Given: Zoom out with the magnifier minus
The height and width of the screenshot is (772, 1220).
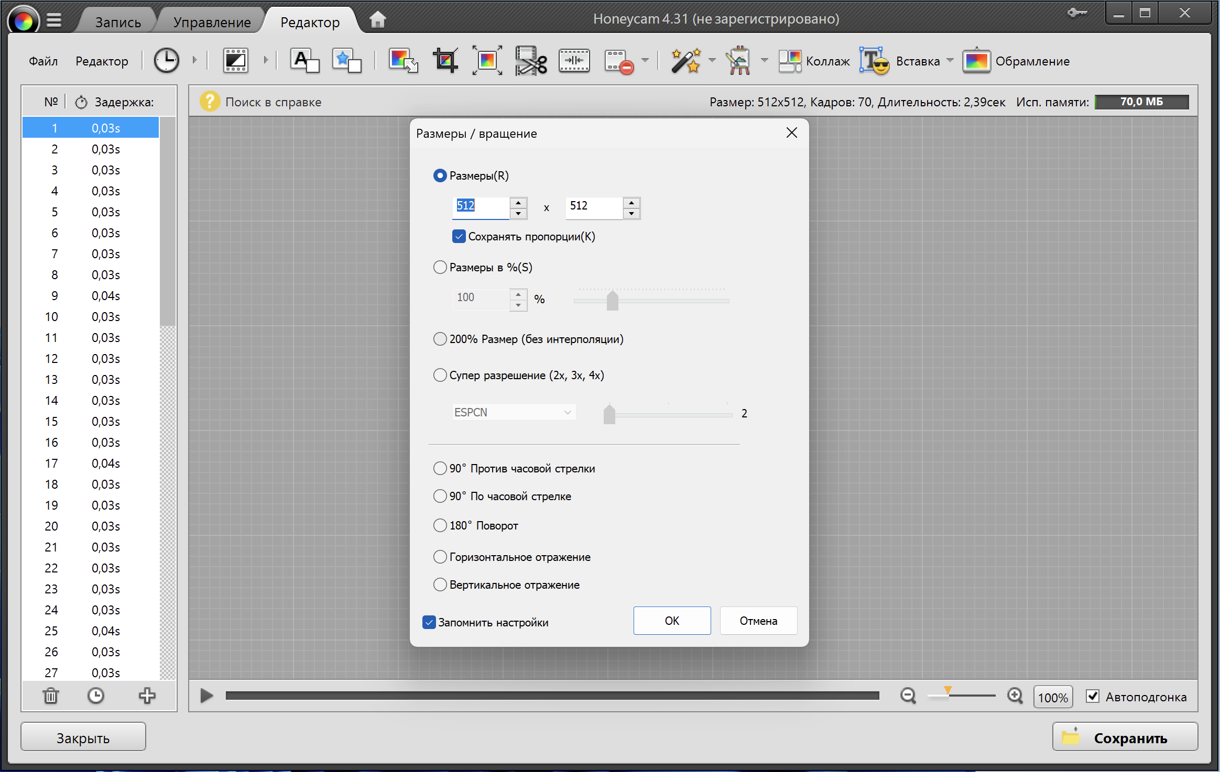Looking at the screenshot, I should pos(908,696).
